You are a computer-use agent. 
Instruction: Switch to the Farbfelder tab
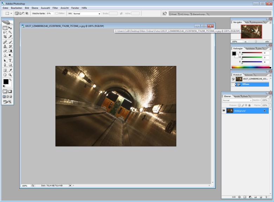[250, 48]
